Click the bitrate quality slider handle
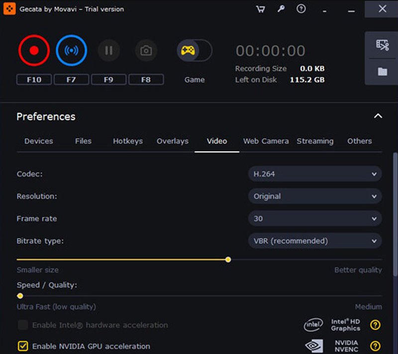Image resolution: width=398 pixels, height=354 pixels. pos(228,260)
